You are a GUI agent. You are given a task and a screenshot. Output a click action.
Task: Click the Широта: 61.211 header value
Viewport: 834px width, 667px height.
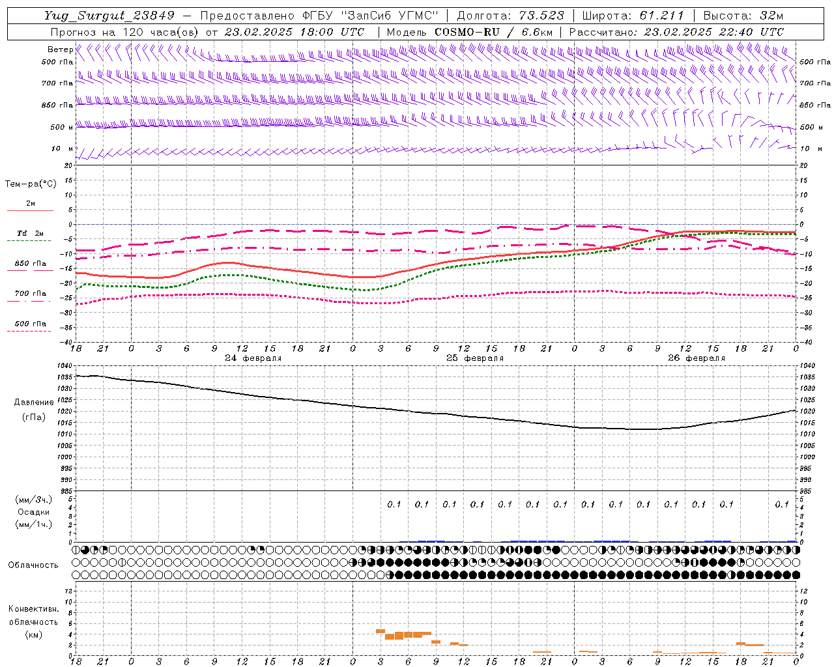coord(633,16)
